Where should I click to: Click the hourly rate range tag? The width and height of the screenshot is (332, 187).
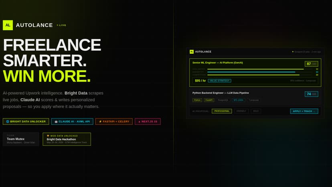point(239,100)
